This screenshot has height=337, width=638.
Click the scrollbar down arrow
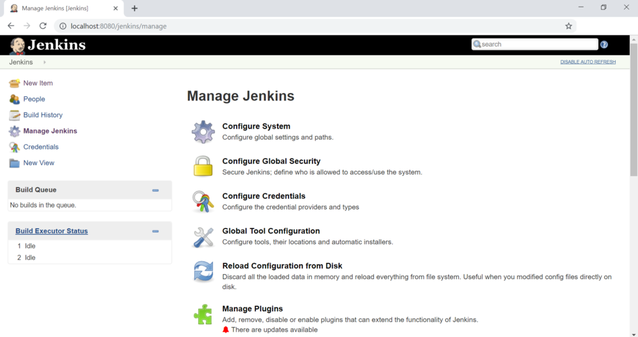pos(634,334)
